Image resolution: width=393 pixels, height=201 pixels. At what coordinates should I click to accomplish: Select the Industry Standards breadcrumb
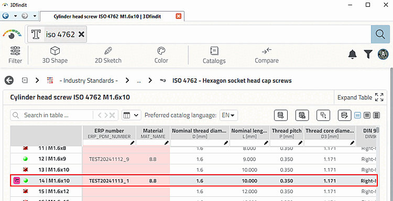[89, 81]
